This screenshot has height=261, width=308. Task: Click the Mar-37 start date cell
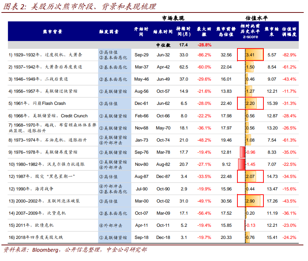(x=142, y=67)
